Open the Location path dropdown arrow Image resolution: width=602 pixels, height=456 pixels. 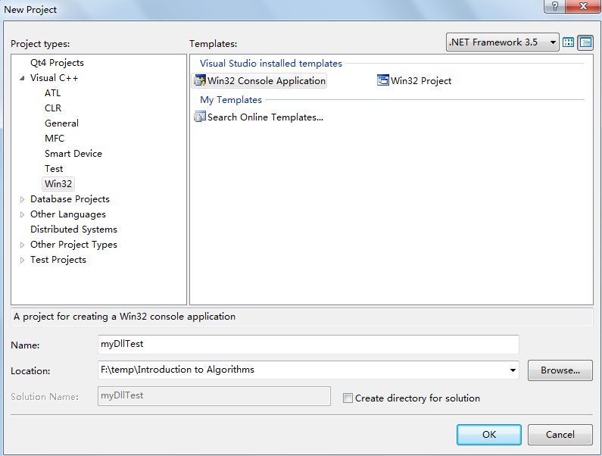513,370
